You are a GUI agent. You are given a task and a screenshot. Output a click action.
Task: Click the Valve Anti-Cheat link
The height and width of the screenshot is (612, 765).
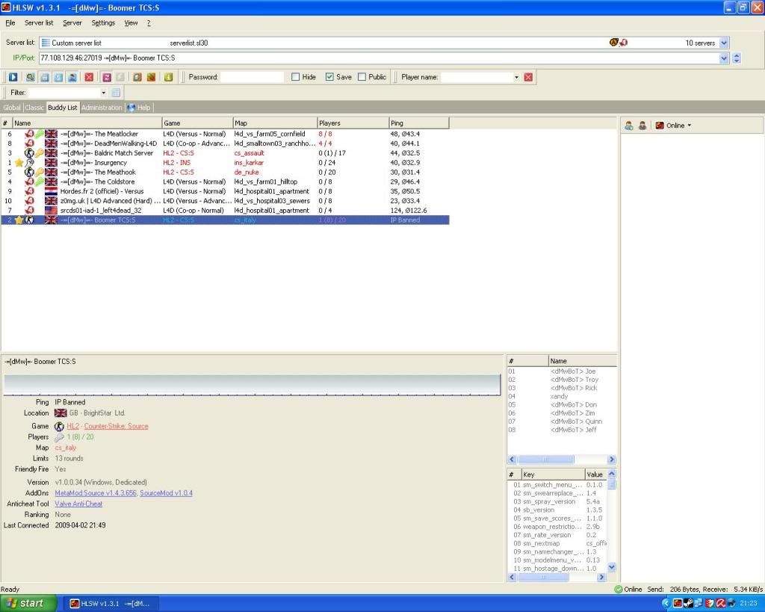pos(78,504)
